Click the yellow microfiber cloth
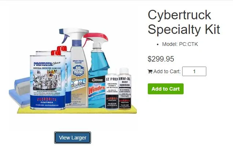The image size is (233, 146). tap(77, 110)
